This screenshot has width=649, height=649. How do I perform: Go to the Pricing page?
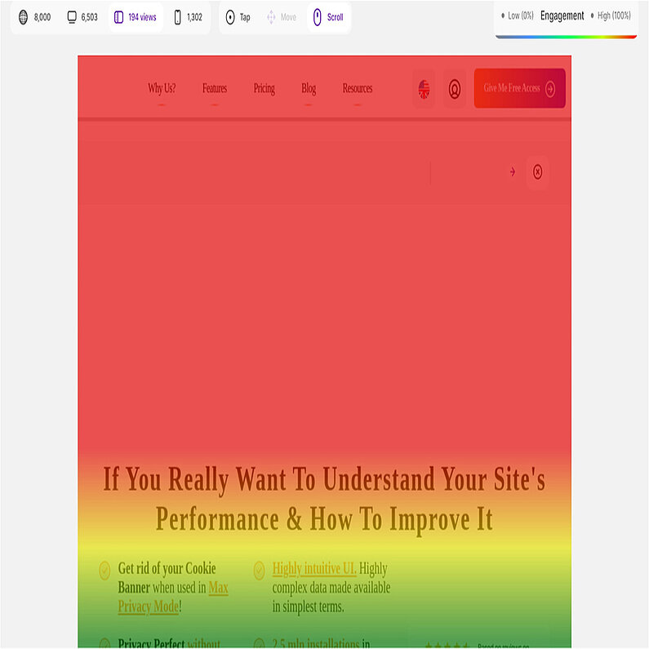coord(264,88)
